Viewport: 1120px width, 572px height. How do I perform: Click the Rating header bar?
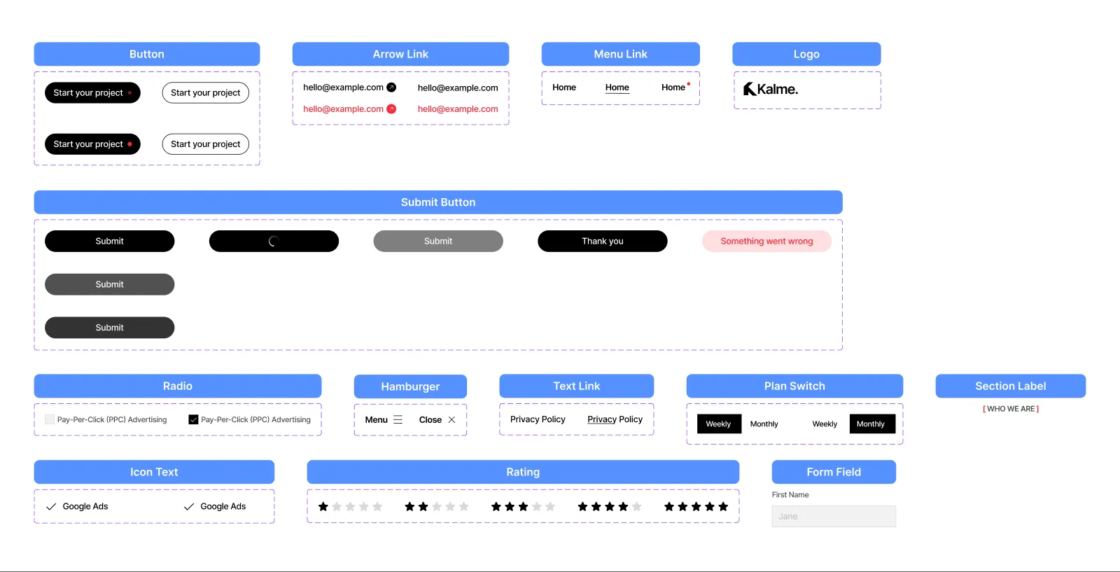click(x=523, y=472)
